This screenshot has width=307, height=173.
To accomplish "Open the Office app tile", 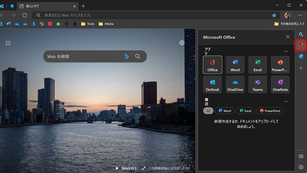I will pyautogui.click(x=212, y=65).
